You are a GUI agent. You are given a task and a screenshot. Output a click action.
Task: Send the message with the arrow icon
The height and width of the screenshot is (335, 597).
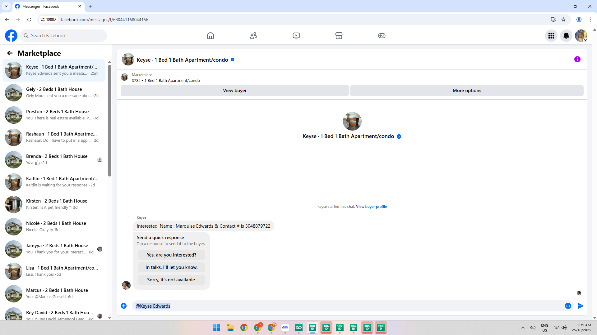click(581, 306)
